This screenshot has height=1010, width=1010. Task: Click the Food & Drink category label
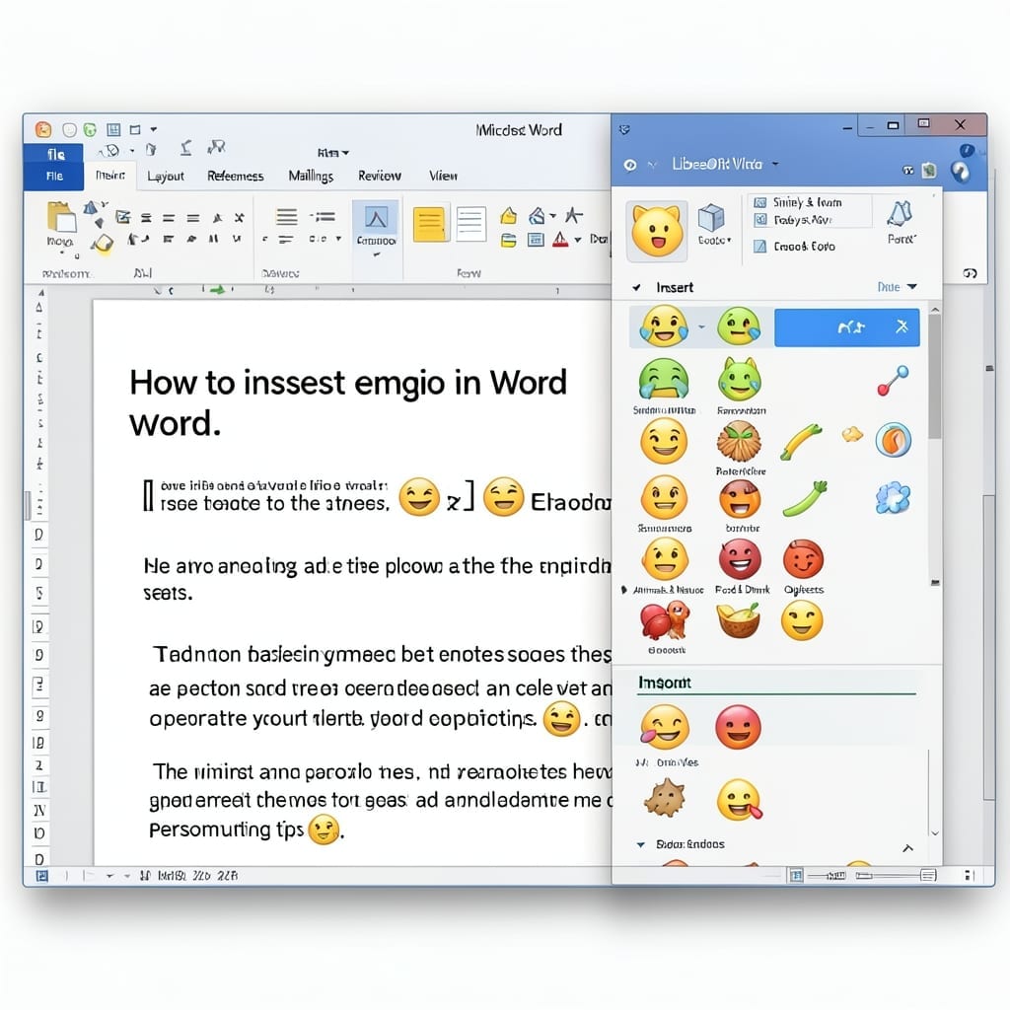(x=742, y=590)
